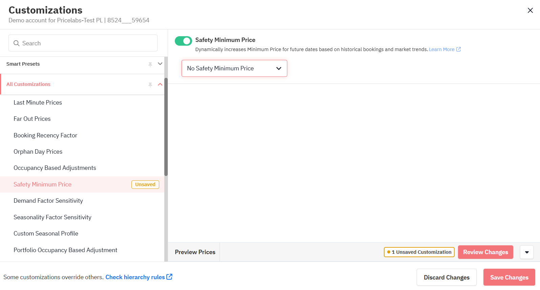Click the customization list scrollbar
The height and width of the screenshot is (290, 540).
click(x=166, y=129)
